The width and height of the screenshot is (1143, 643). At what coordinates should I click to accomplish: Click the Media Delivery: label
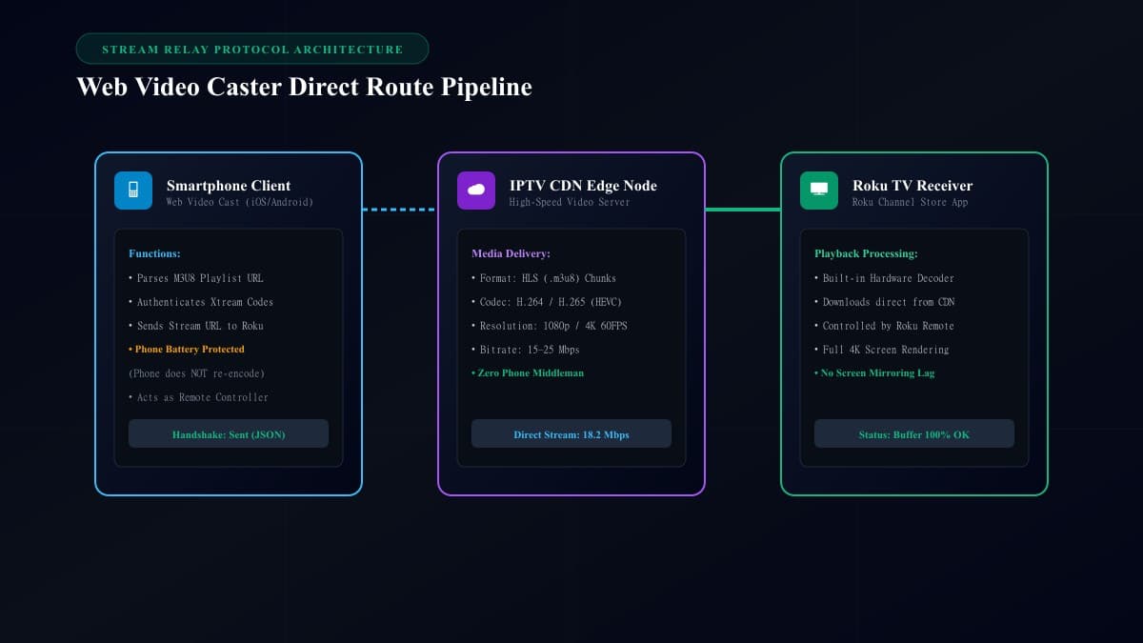511,253
